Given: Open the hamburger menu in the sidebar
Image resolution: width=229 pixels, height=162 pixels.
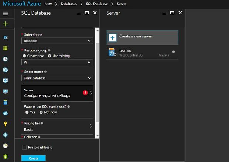Looking at the screenshot, I should [6, 13].
